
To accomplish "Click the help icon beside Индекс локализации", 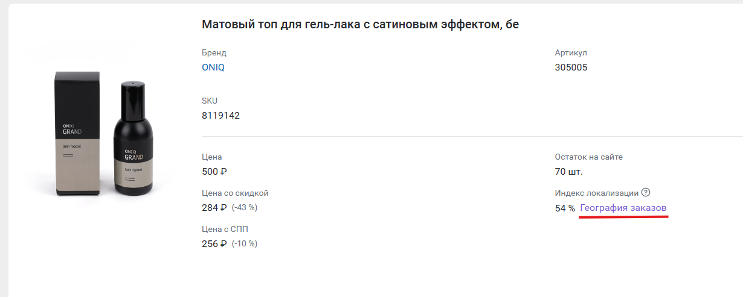I will point(646,193).
